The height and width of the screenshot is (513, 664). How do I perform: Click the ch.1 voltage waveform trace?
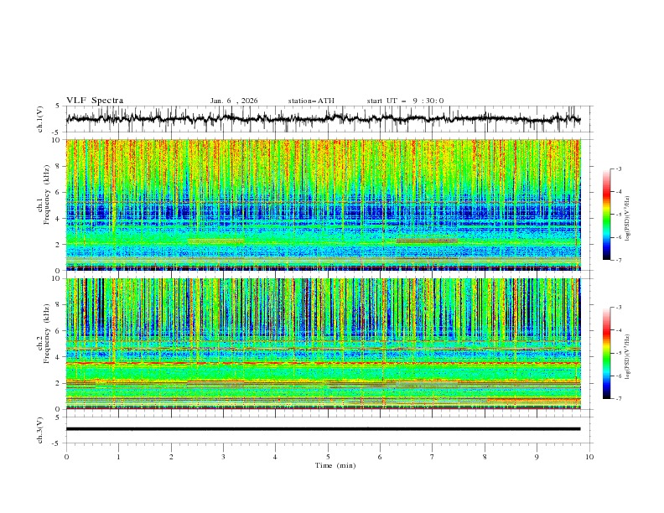323,119
